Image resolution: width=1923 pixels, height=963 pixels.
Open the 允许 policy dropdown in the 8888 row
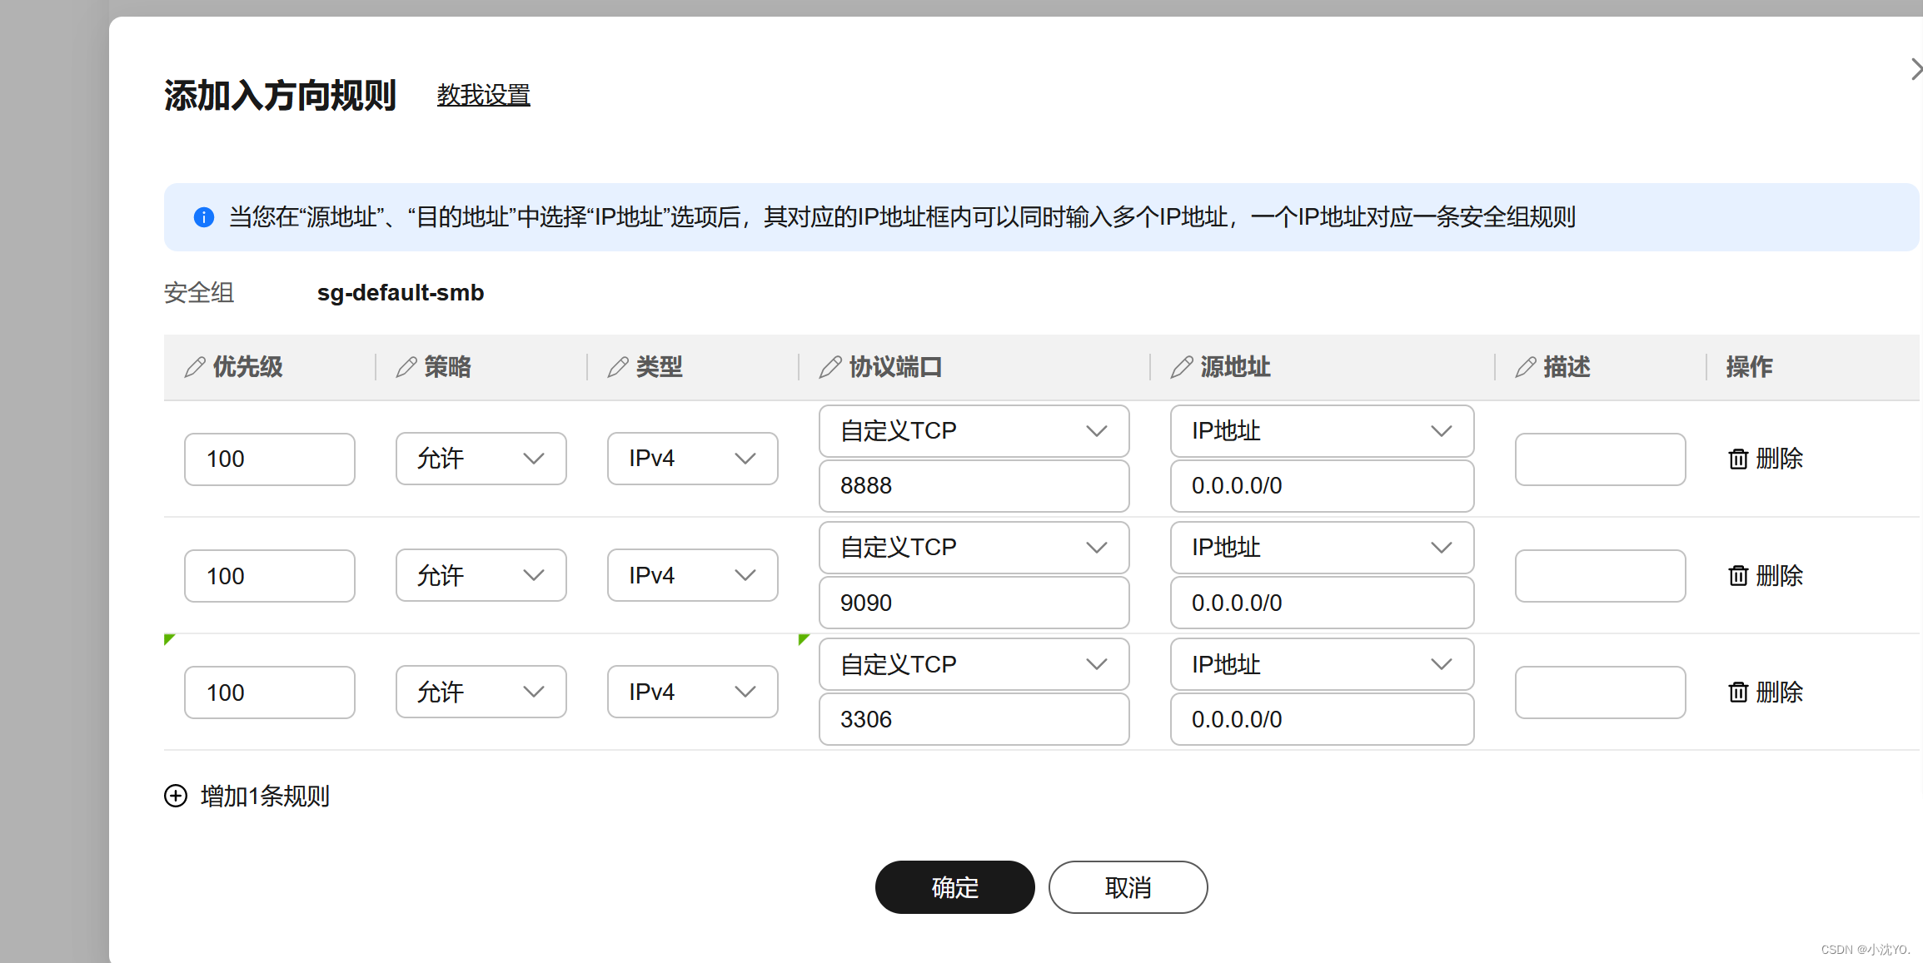click(x=481, y=459)
